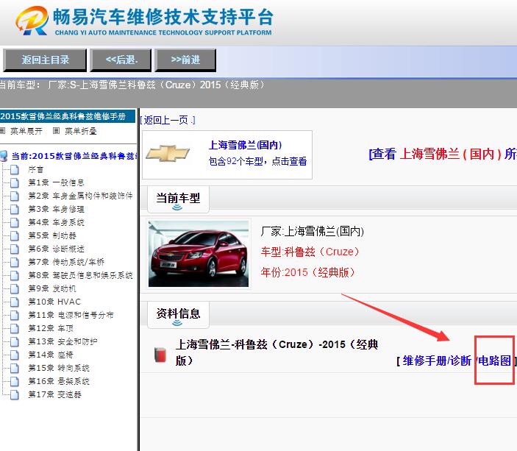Open 第8章 驾驶员信息和娱乐系统
Viewport: 517px width, 451px height.
pos(80,275)
